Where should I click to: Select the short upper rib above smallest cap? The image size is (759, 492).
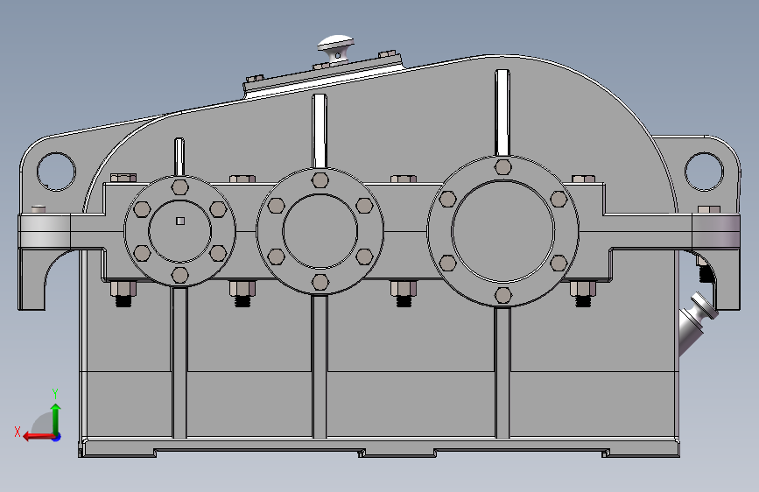(x=179, y=157)
